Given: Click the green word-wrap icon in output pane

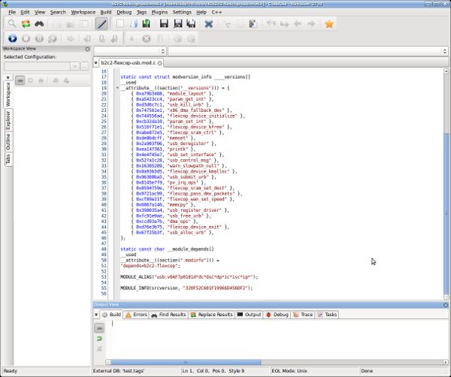Looking at the screenshot, I should 99,339.
